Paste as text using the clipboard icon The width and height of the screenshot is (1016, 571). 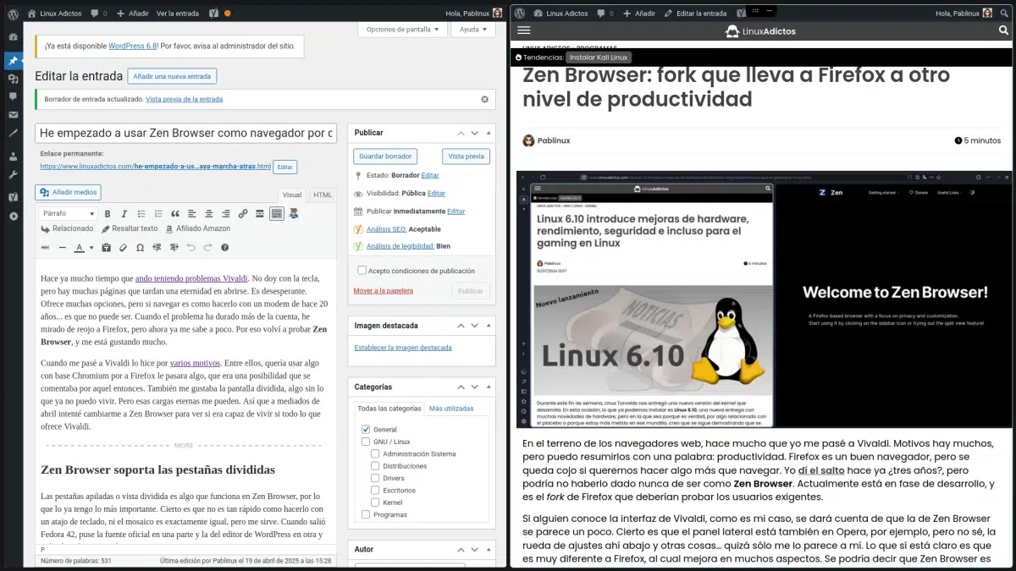(106, 248)
